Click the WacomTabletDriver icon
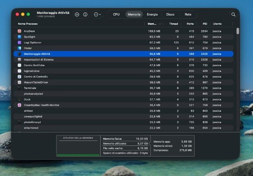The image size is (253, 176). point(19,82)
